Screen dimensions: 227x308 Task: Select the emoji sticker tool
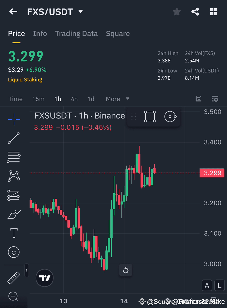tap(14, 252)
